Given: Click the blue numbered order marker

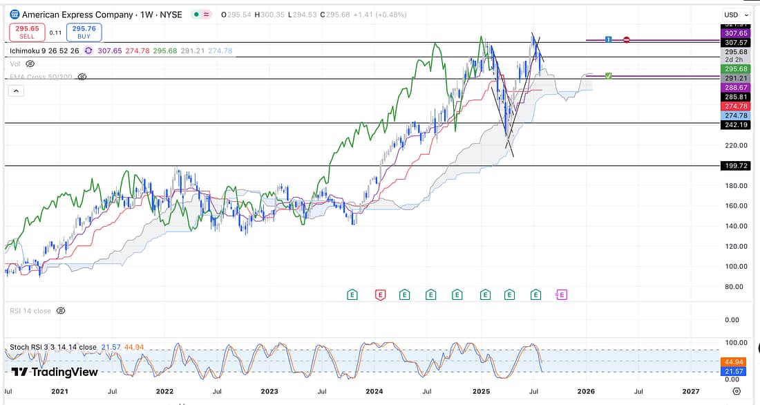Looking at the screenshot, I should coord(608,40).
